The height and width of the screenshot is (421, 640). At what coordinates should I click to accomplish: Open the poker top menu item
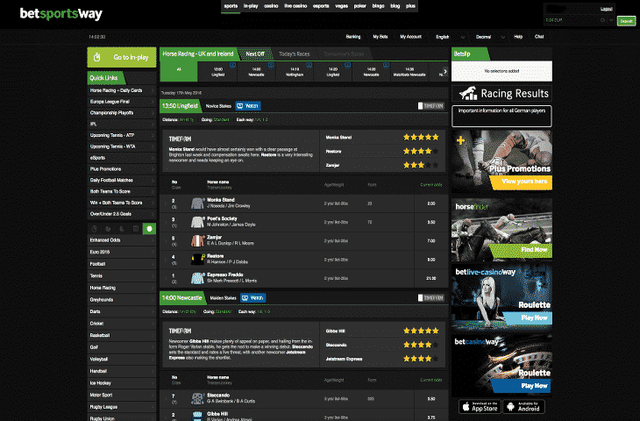click(360, 6)
